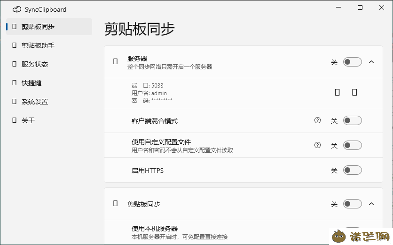Click the 客户端混合模式 label
Image resolution: width=393 pixels, height=245 pixels.
click(x=155, y=121)
